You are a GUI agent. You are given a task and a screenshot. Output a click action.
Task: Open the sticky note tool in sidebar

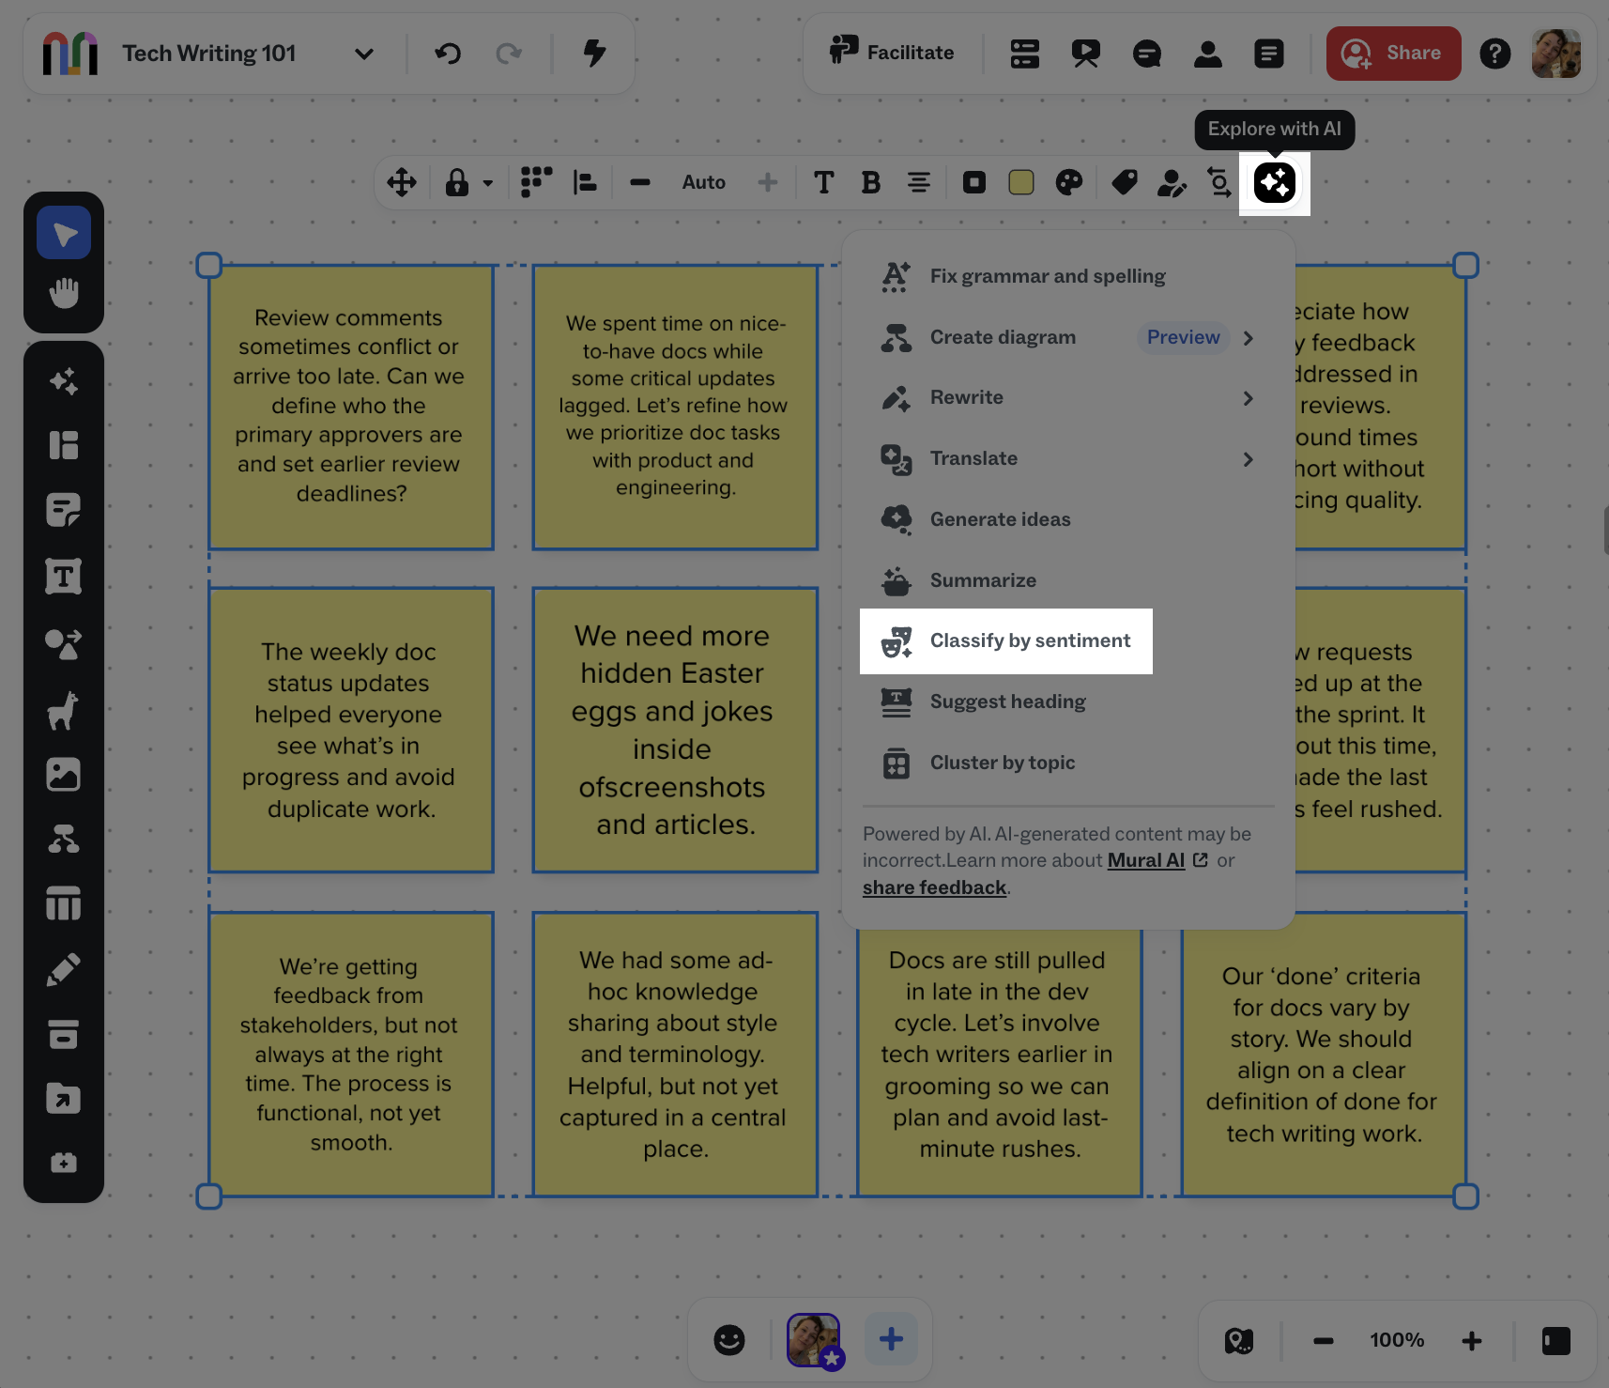(64, 510)
